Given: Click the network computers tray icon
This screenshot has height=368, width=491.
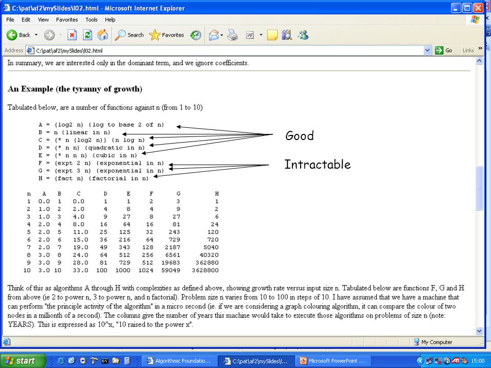Looking at the screenshot, I should click(429, 361).
